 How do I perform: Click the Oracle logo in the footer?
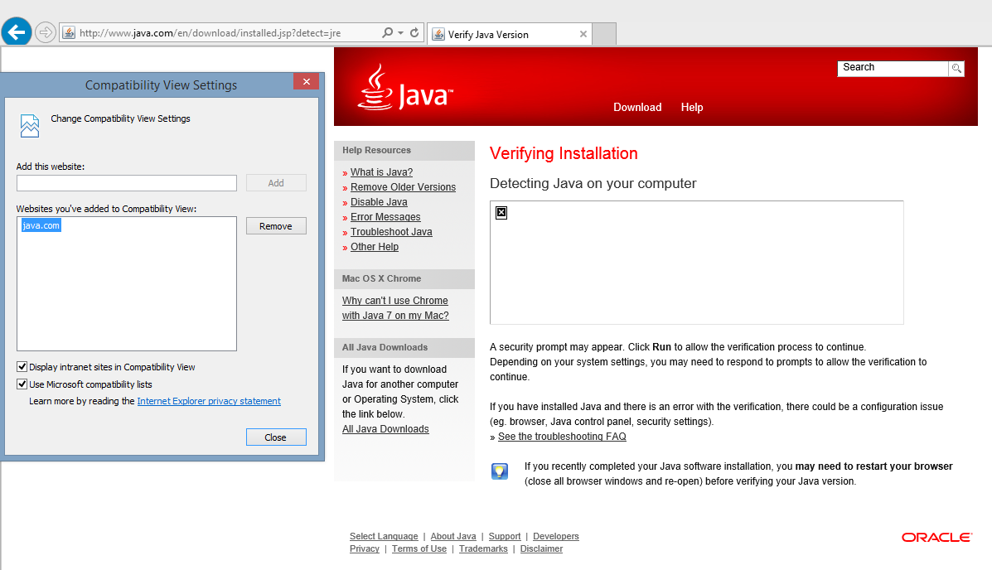coord(936,537)
